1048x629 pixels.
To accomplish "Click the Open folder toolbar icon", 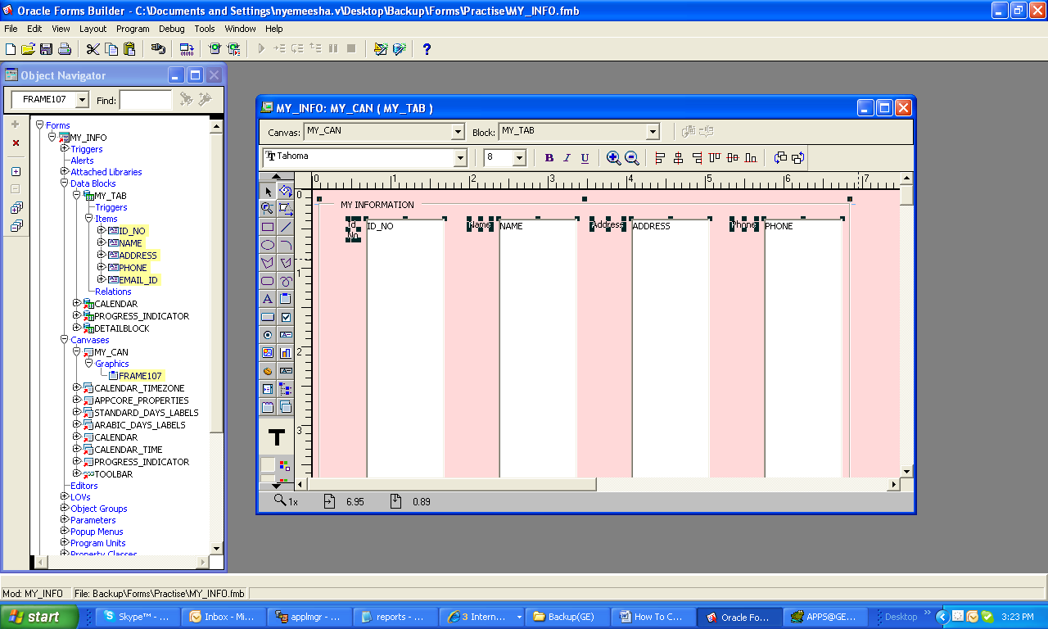I will tap(28, 49).
